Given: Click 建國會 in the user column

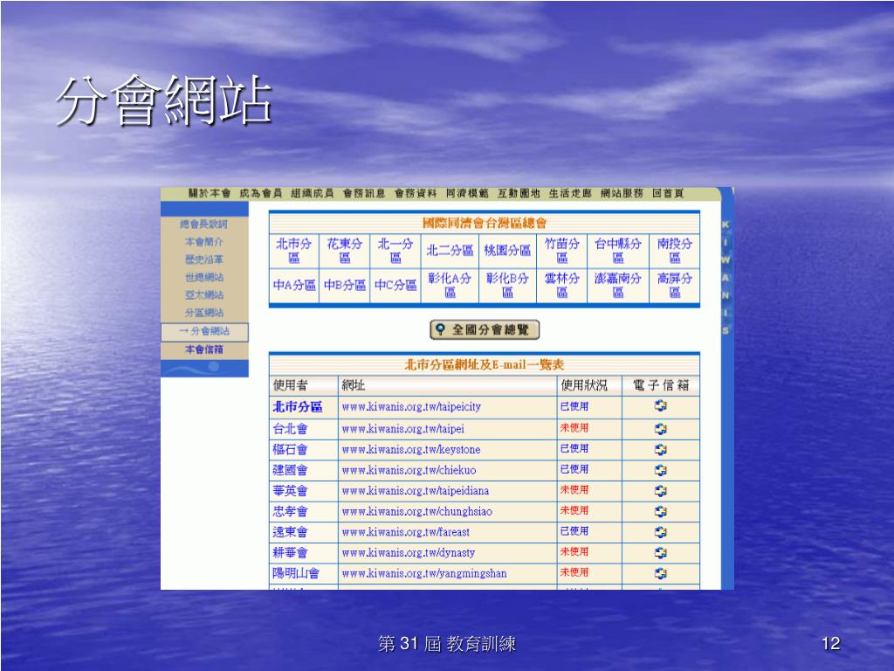Looking at the screenshot, I should coord(290,470).
